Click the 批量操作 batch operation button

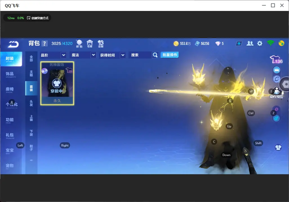(x=170, y=55)
